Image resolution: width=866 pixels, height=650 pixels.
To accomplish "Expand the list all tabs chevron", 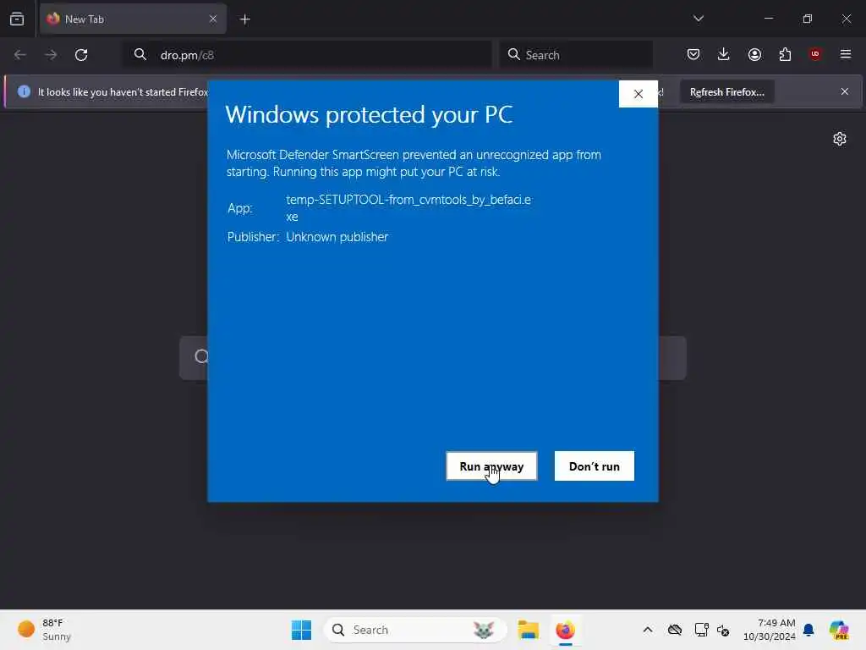I will (x=699, y=19).
